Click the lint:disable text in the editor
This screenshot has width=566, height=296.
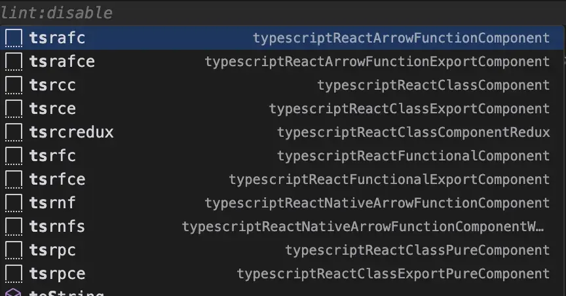click(x=56, y=12)
